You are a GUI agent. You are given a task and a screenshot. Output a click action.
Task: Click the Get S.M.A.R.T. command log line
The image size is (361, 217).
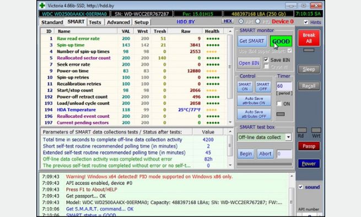100,209
